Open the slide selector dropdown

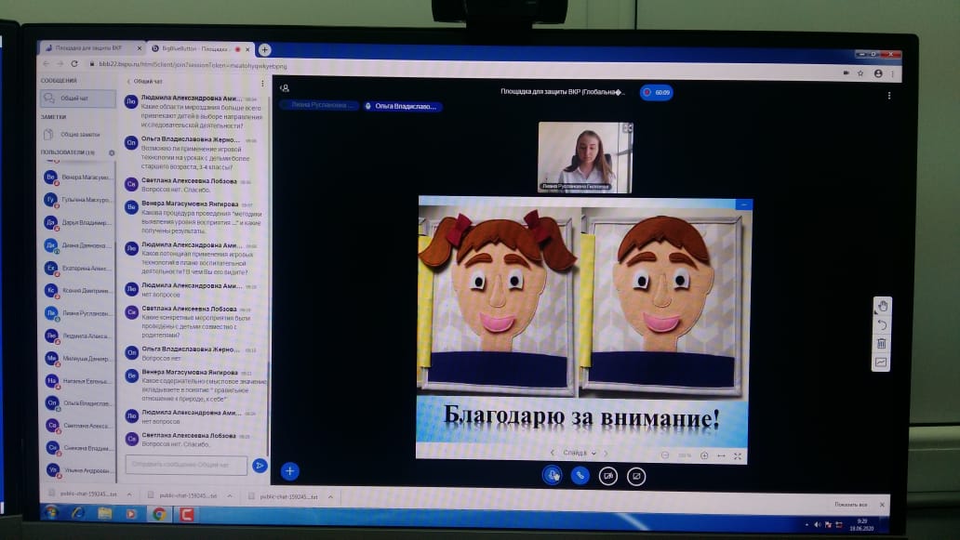point(579,453)
